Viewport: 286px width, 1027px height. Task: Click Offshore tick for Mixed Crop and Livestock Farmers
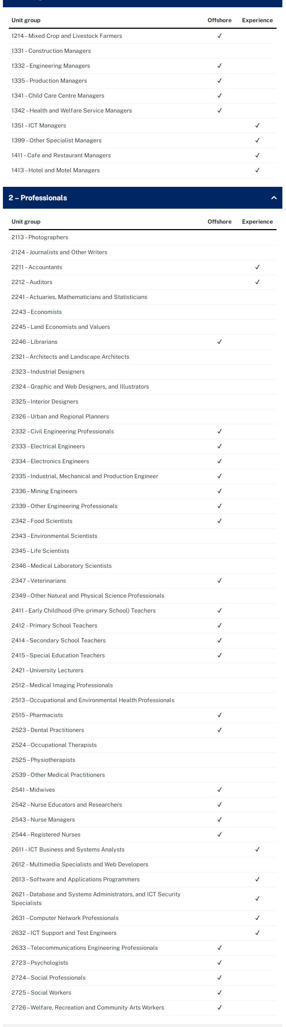click(x=219, y=36)
